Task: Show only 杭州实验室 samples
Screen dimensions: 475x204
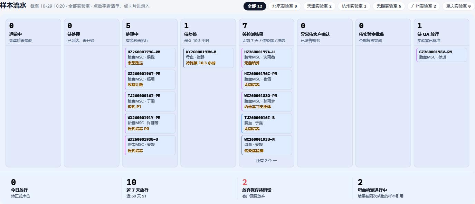Action: click(354, 6)
